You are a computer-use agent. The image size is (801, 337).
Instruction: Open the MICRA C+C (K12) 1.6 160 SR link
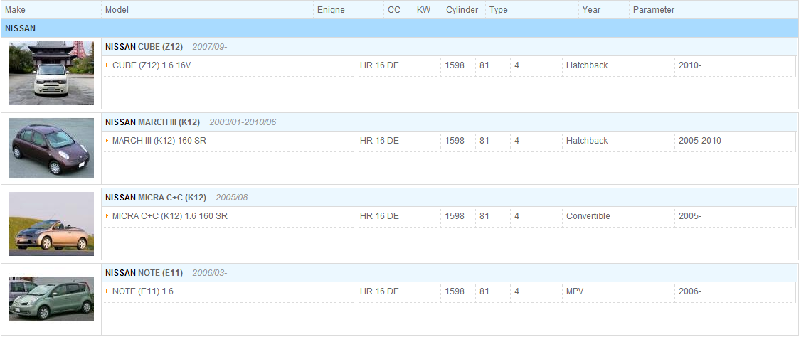(x=169, y=216)
